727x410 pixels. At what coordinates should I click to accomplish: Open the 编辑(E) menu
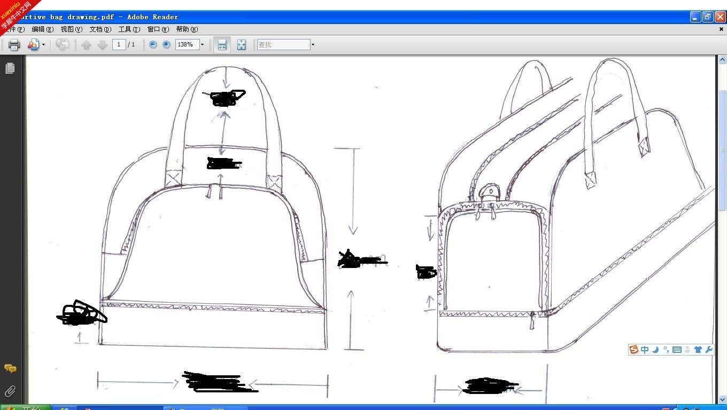[x=42, y=29]
